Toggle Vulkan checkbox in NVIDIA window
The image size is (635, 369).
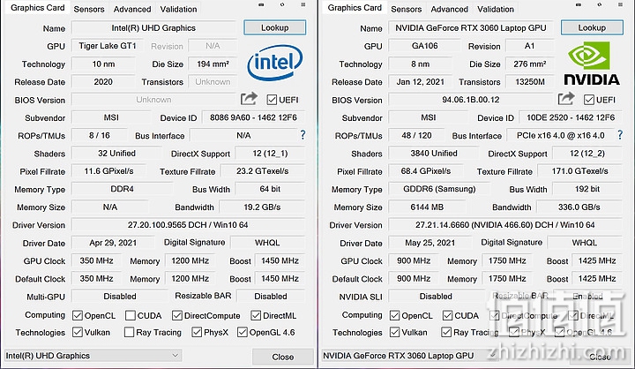coord(394,333)
